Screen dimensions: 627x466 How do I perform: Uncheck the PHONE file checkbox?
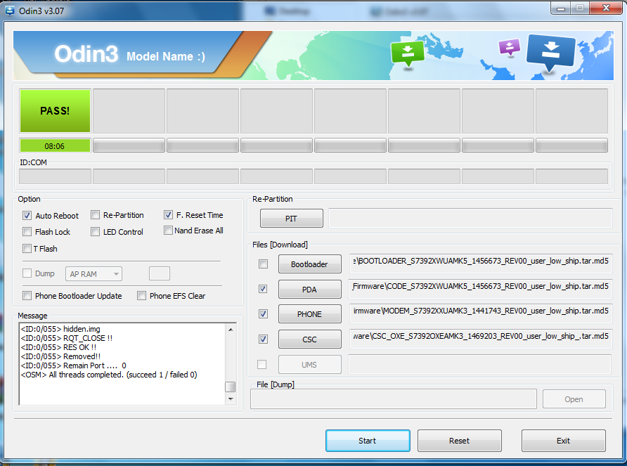click(263, 314)
